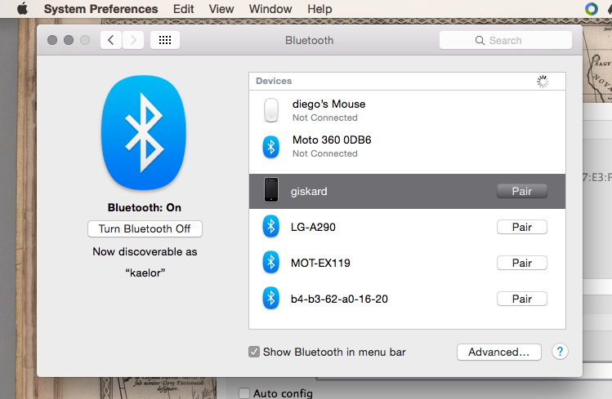Viewport: 612px width, 399px height.
Task: Toggle Auto config checkbox in background window
Action: click(244, 393)
